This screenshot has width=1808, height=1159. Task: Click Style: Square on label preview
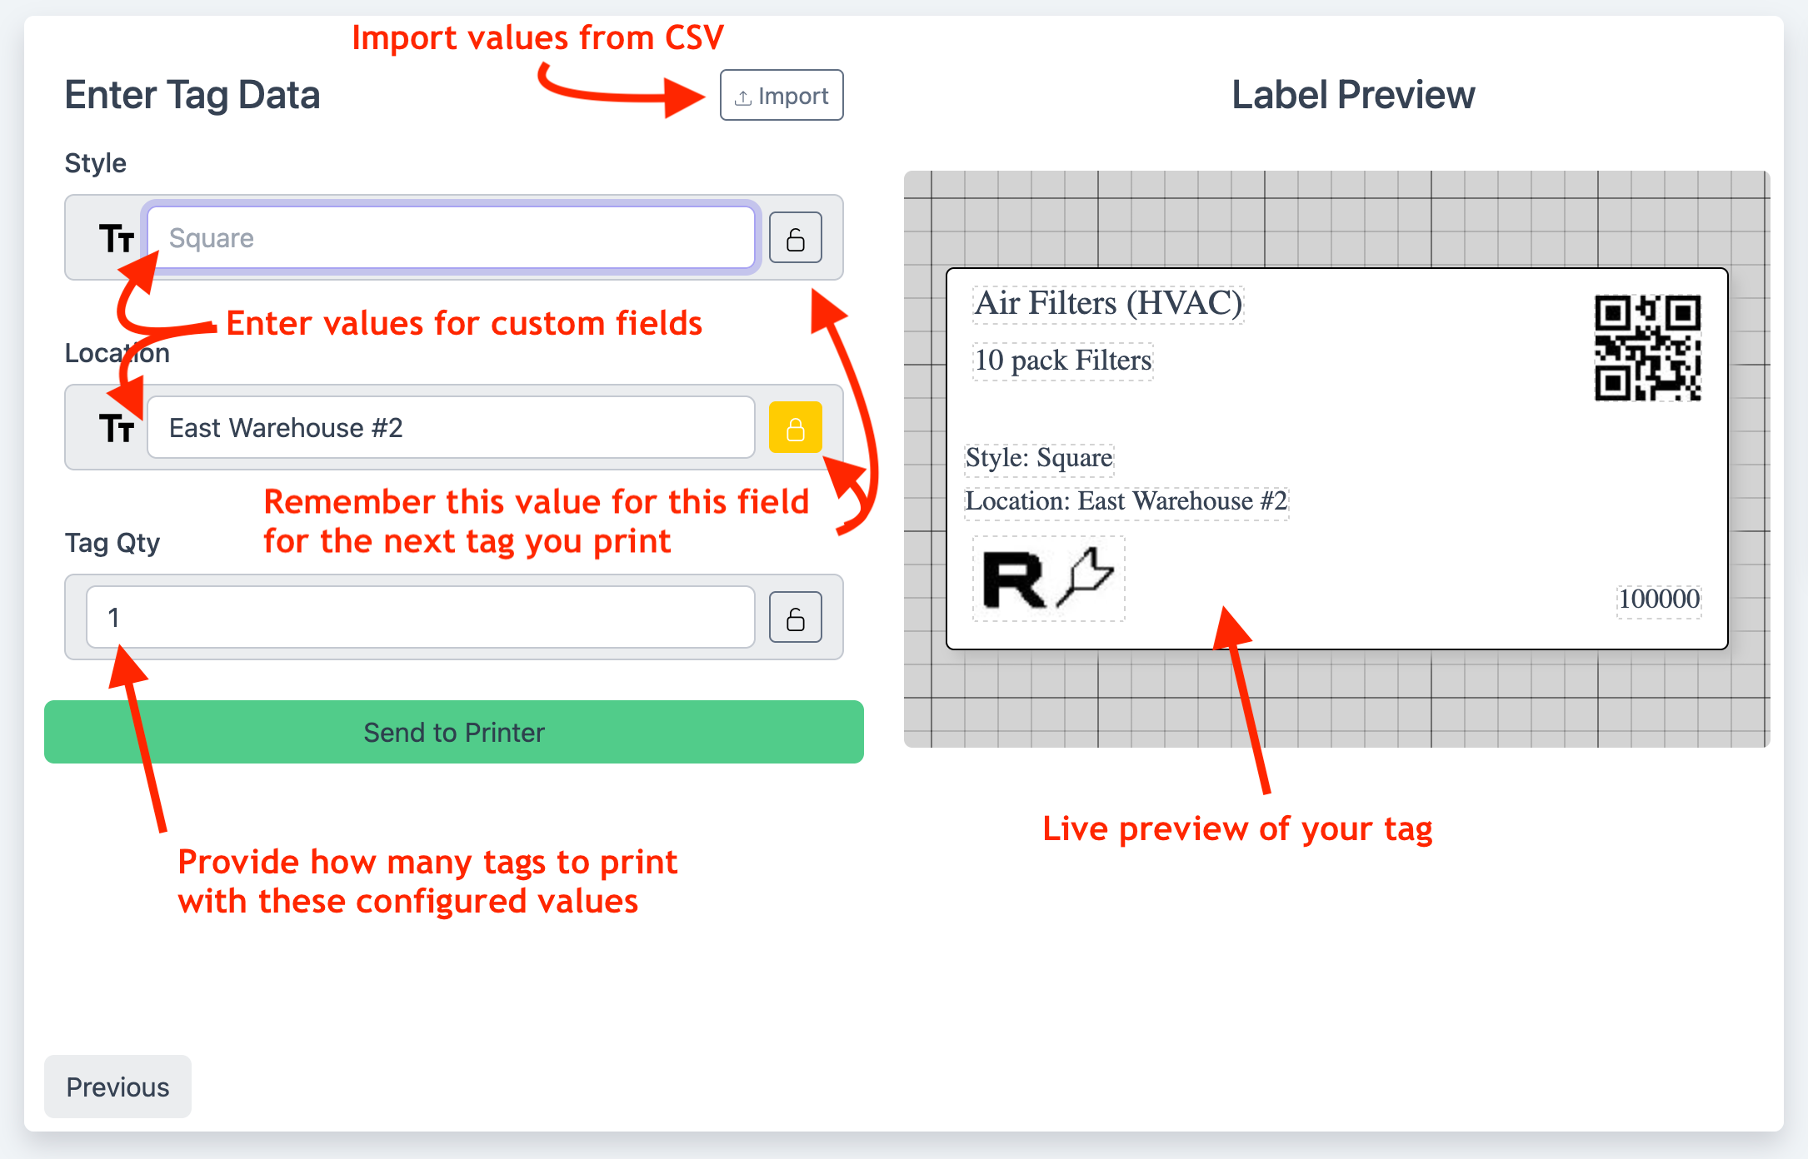coord(1038,458)
